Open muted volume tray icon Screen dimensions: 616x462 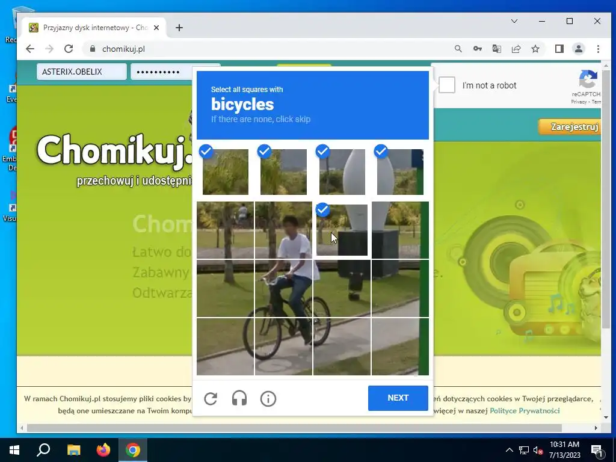(x=538, y=450)
